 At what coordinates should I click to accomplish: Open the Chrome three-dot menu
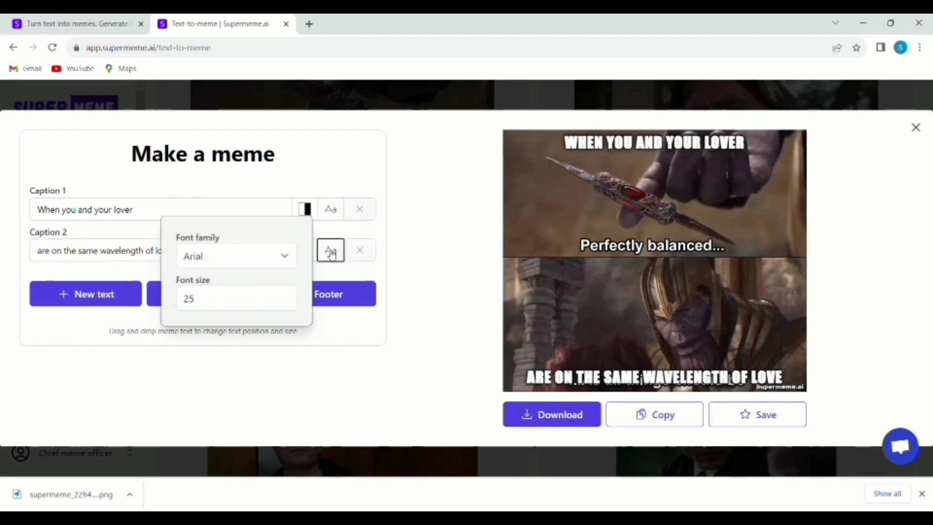(920, 47)
